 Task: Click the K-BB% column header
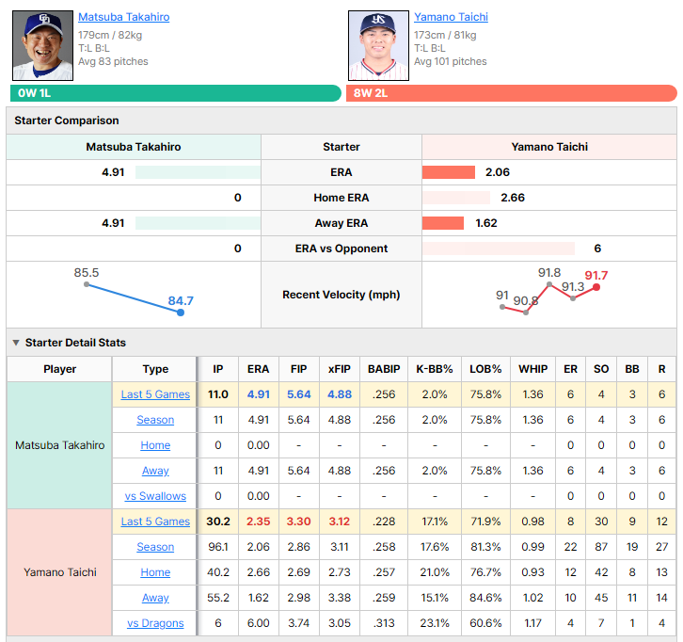pos(435,369)
